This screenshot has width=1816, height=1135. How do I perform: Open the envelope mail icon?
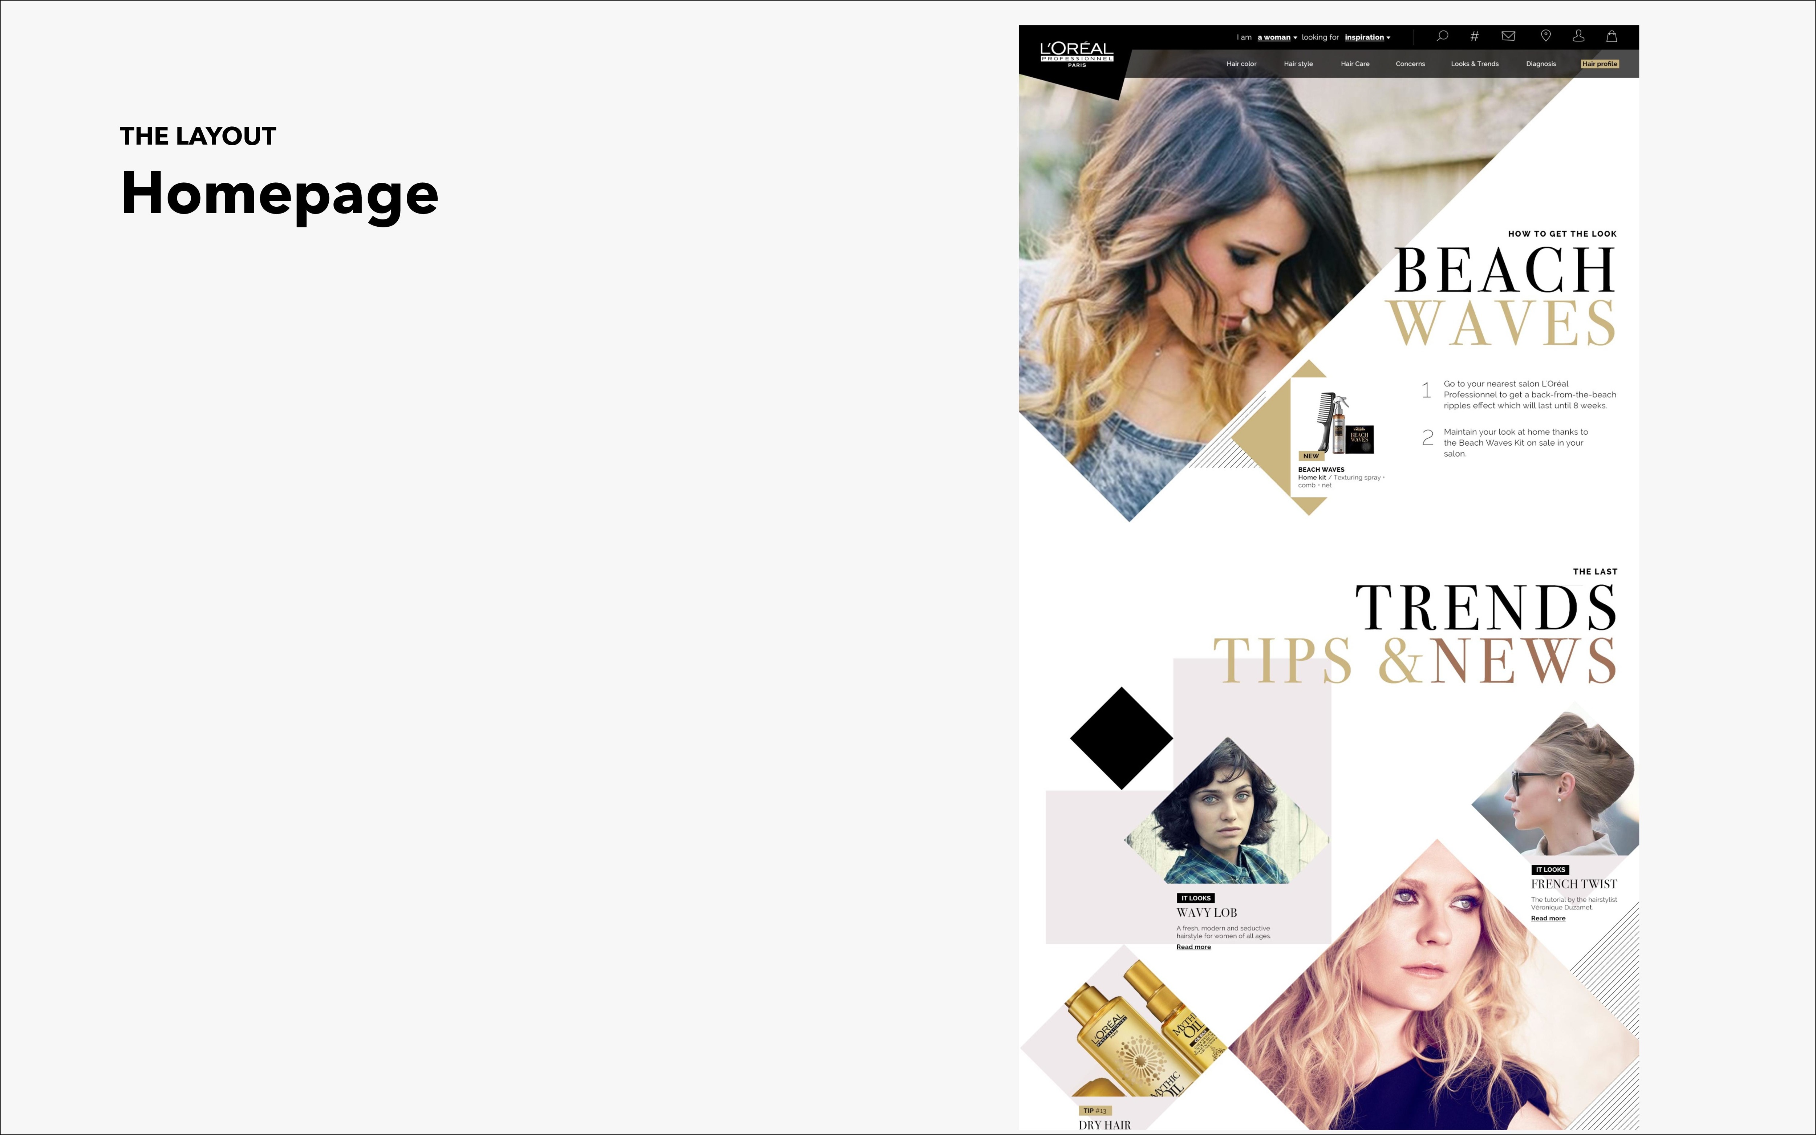(x=1508, y=36)
